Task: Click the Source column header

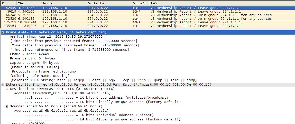Action: coord(63,3)
